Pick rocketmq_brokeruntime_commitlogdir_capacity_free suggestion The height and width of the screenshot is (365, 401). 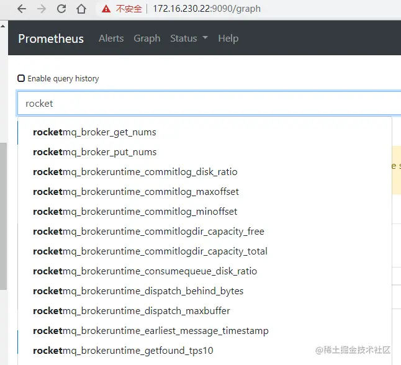[x=205, y=232]
